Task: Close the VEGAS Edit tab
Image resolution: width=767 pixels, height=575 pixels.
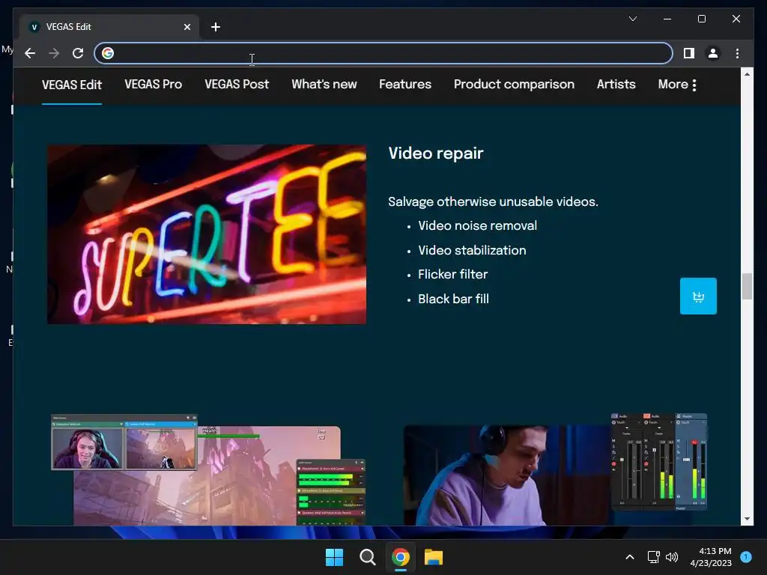Action: [187, 27]
